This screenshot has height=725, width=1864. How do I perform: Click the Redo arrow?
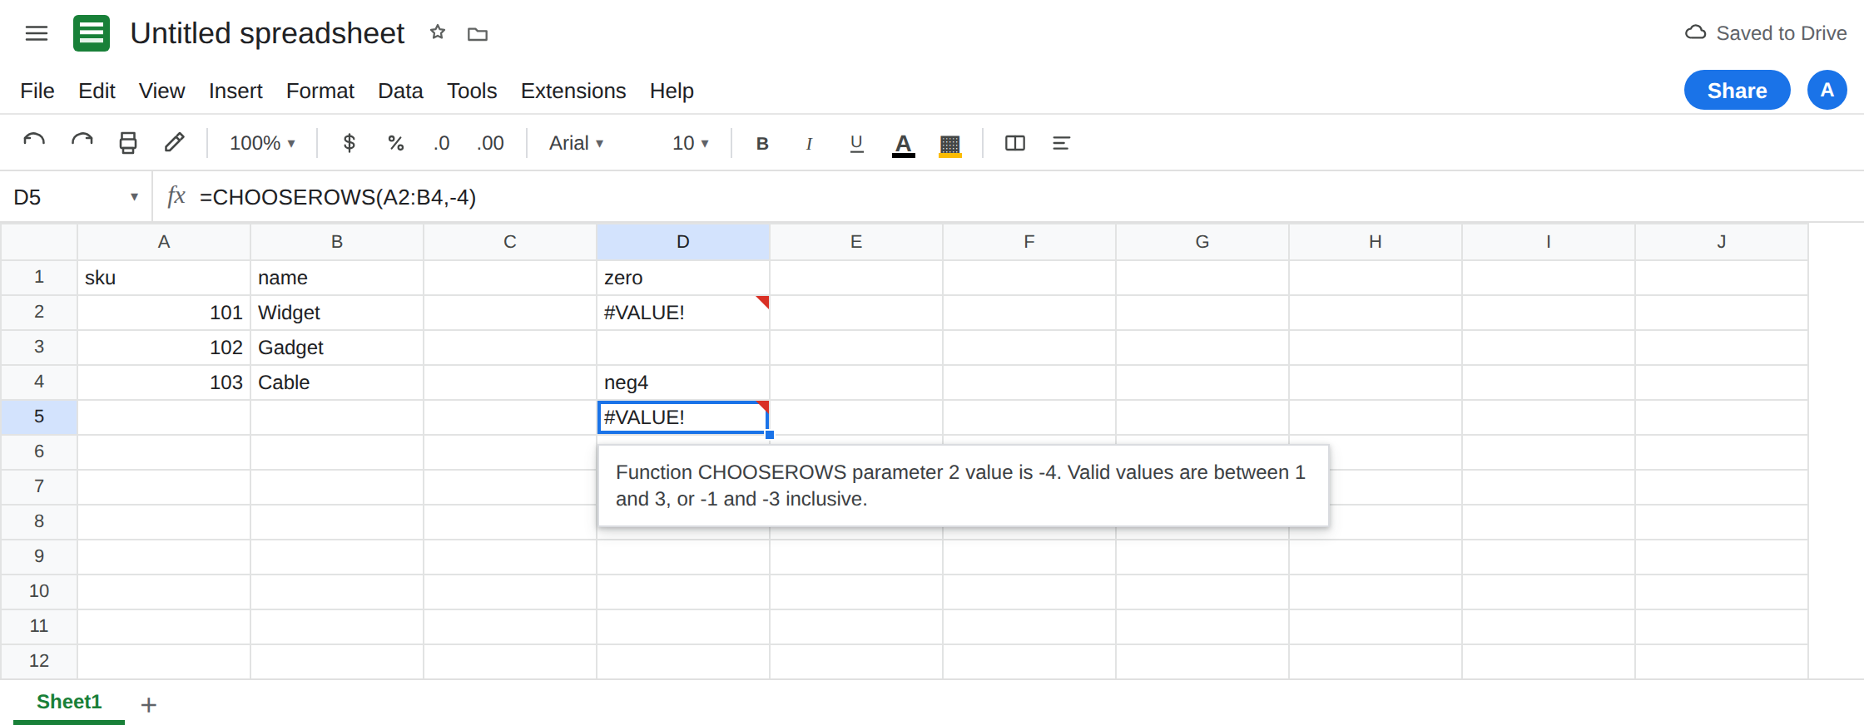pos(82,143)
